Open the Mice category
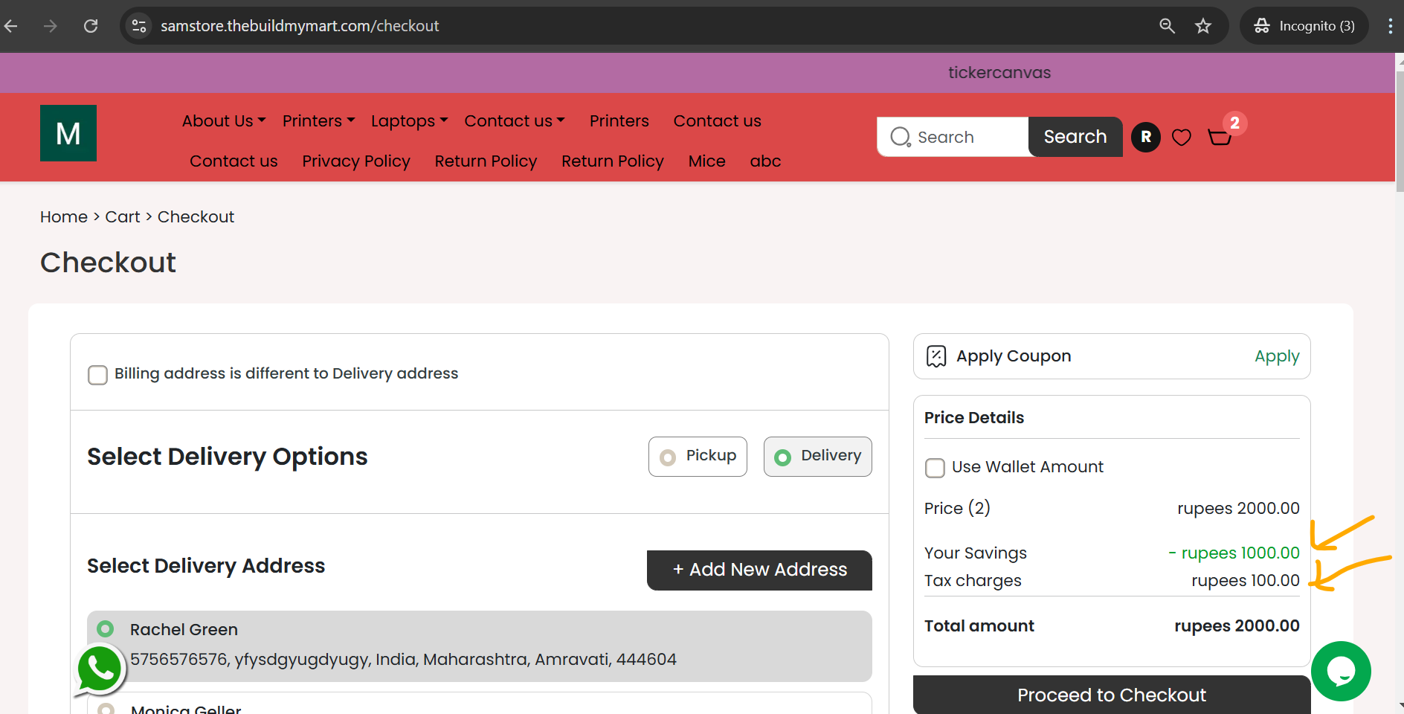 click(x=706, y=161)
